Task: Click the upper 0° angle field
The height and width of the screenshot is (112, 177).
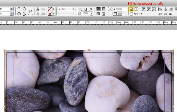Action: (5, 9)
